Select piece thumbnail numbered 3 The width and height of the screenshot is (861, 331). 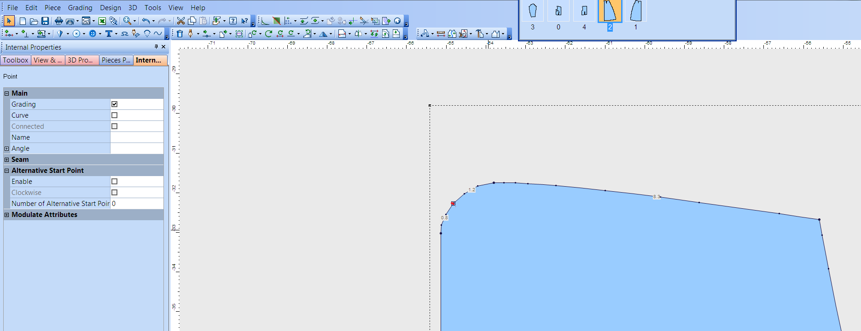click(533, 11)
